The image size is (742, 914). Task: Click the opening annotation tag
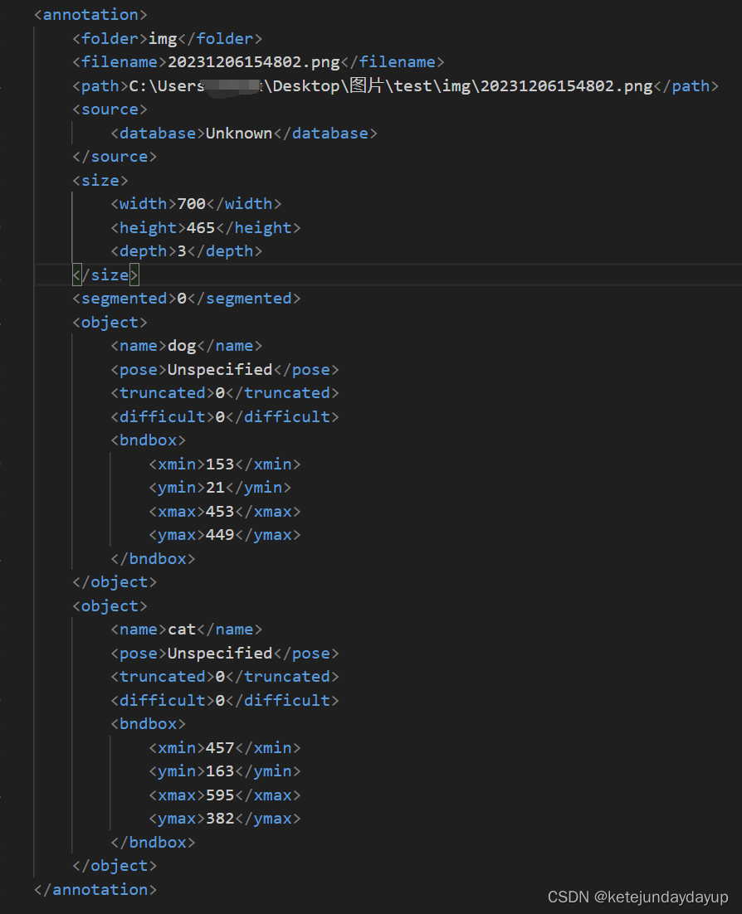pos(90,15)
